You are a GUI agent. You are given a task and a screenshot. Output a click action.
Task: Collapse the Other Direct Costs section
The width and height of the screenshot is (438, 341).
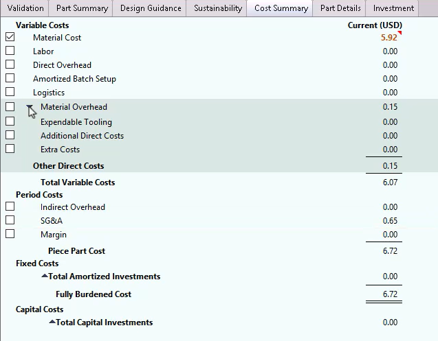30,108
